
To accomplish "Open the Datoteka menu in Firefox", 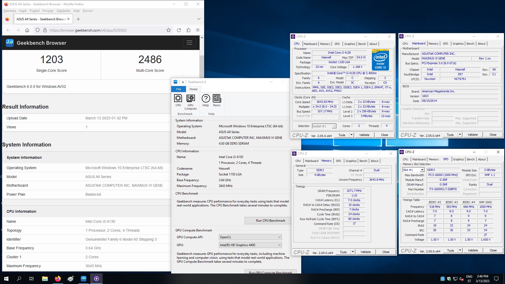I will point(10,11).
